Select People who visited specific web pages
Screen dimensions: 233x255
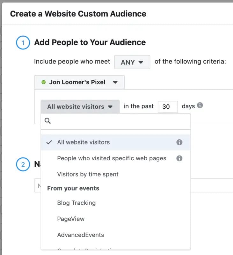click(x=111, y=158)
